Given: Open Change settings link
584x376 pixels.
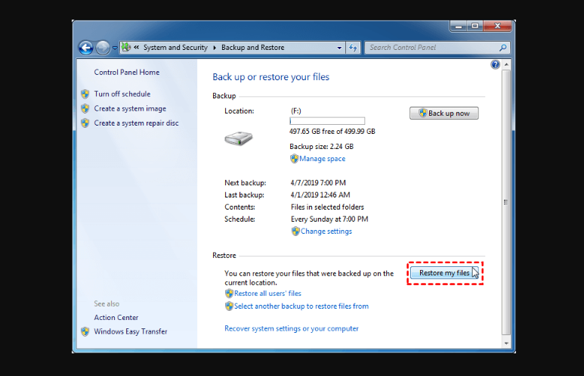Looking at the screenshot, I should pos(326,232).
